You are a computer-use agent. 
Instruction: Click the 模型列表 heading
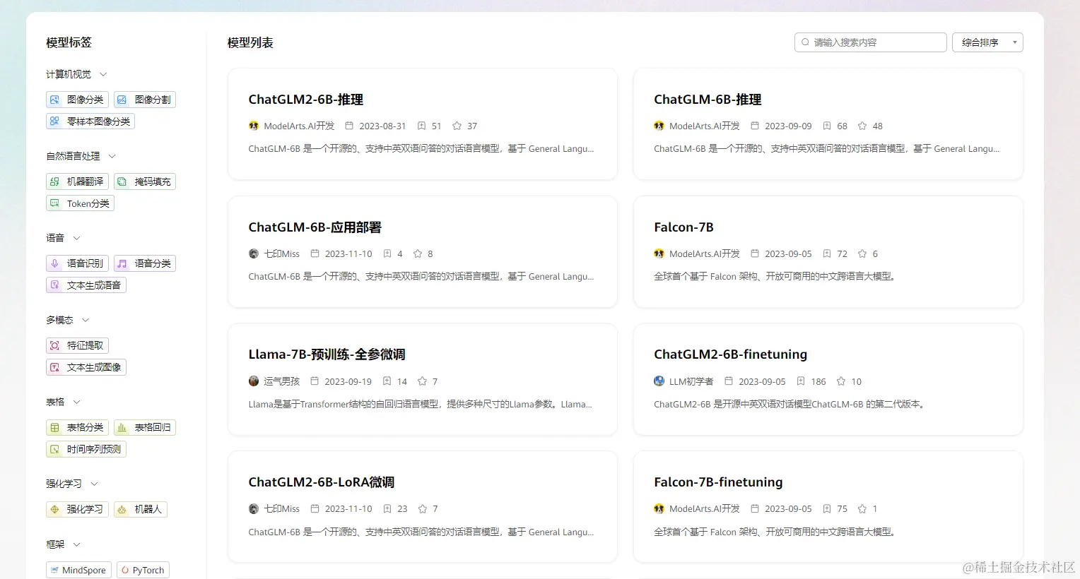point(250,42)
